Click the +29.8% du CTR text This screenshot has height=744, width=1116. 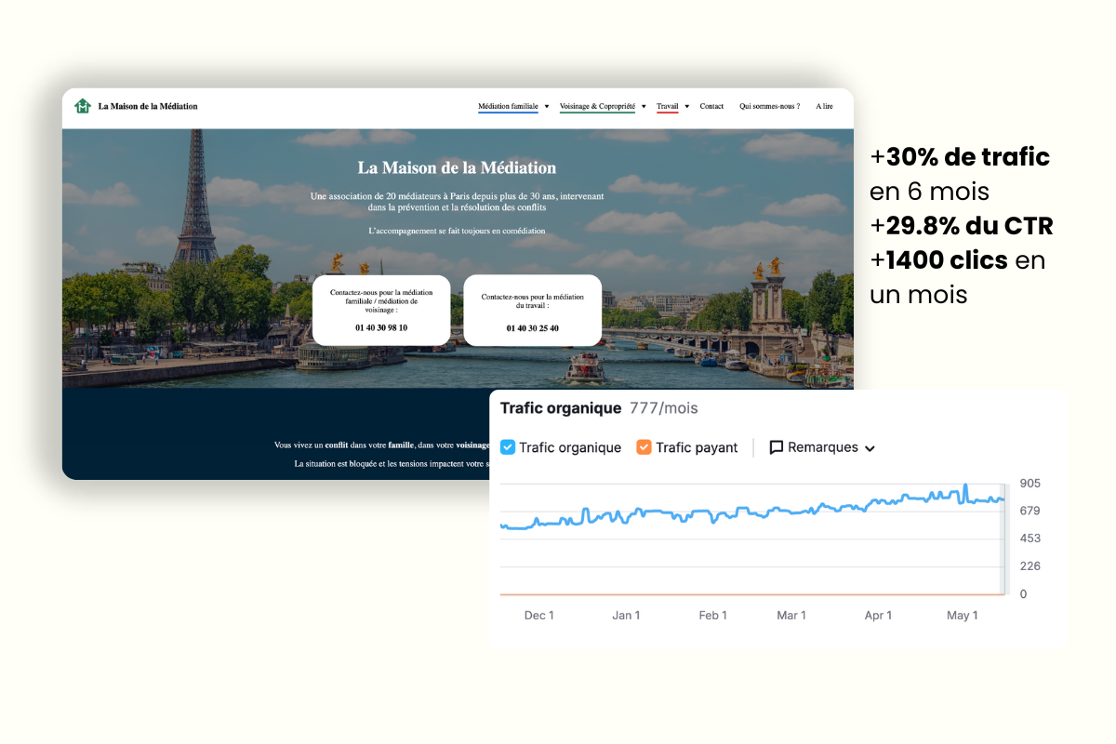(x=962, y=226)
